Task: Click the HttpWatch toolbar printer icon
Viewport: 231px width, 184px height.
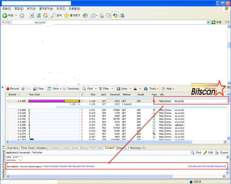Action: click(135, 89)
